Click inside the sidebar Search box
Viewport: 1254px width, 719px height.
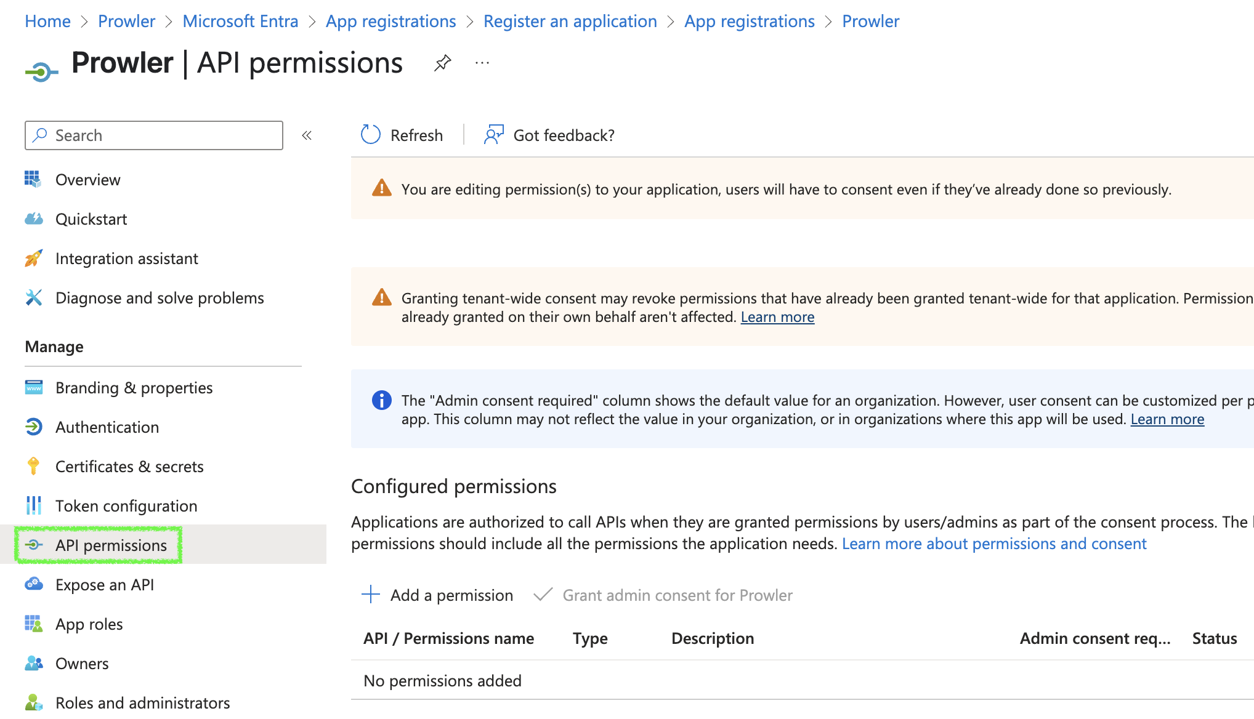pyautogui.click(x=154, y=135)
